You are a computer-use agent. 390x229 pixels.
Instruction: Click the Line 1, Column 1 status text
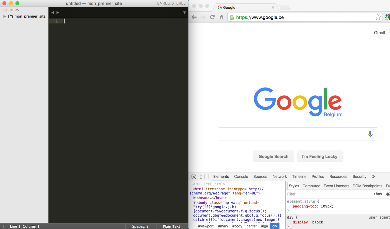pos(25,226)
